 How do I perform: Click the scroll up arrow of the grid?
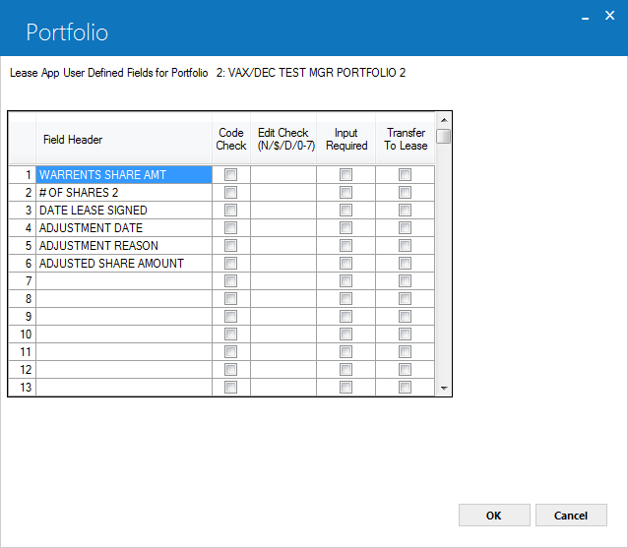click(444, 120)
